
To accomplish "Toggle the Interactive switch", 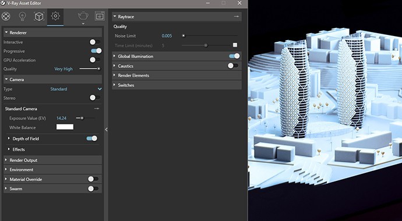I will pyautogui.click(x=95, y=42).
